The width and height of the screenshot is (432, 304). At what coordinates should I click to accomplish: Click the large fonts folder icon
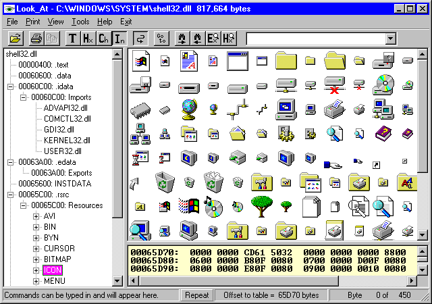point(407,182)
